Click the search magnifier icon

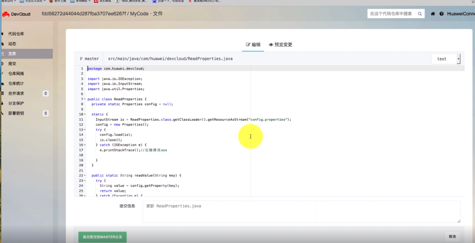pyautogui.click(x=420, y=14)
